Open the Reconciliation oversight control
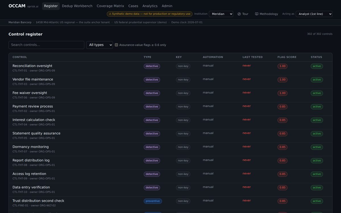Image resolution: width=341 pixels, height=213 pixels. tap(32, 66)
